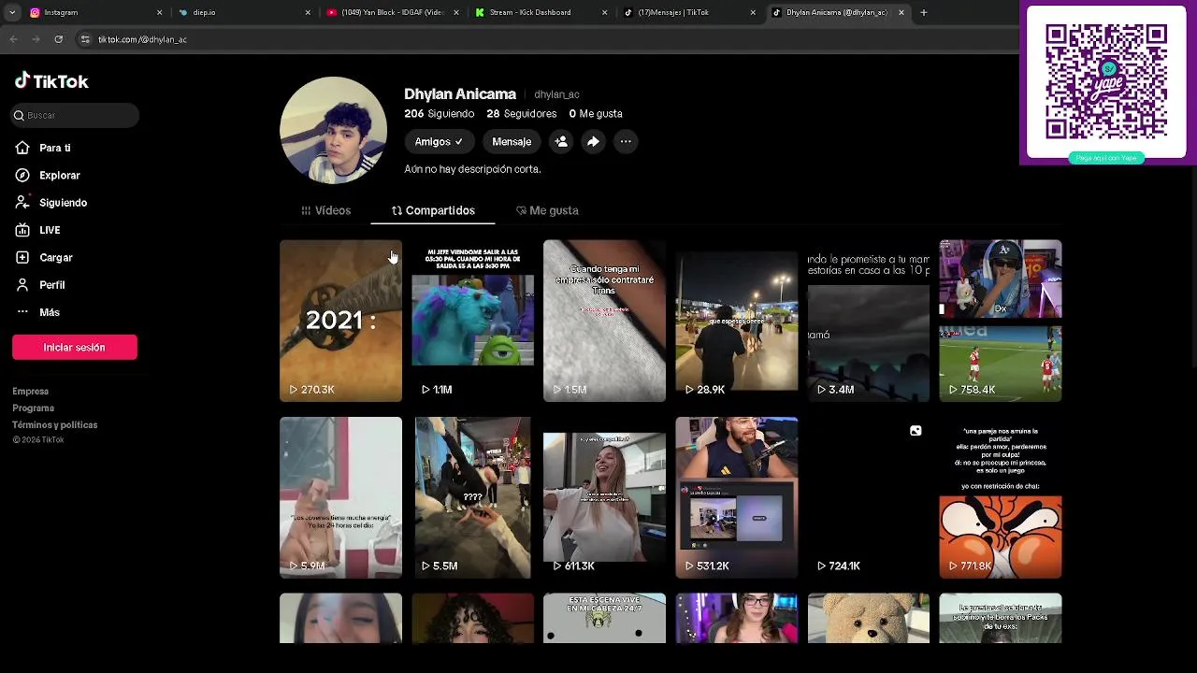Select the Compartidos profile tab
Image resolution: width=1197 pixels, height=673 pixels.
pyautogui.click(x=433, y=210)
